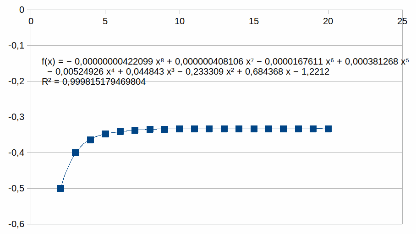The height and width of the screenshot is (234, 416).
Task: Click the trendline curve between first two points
Action: click(x=67, y=169)
